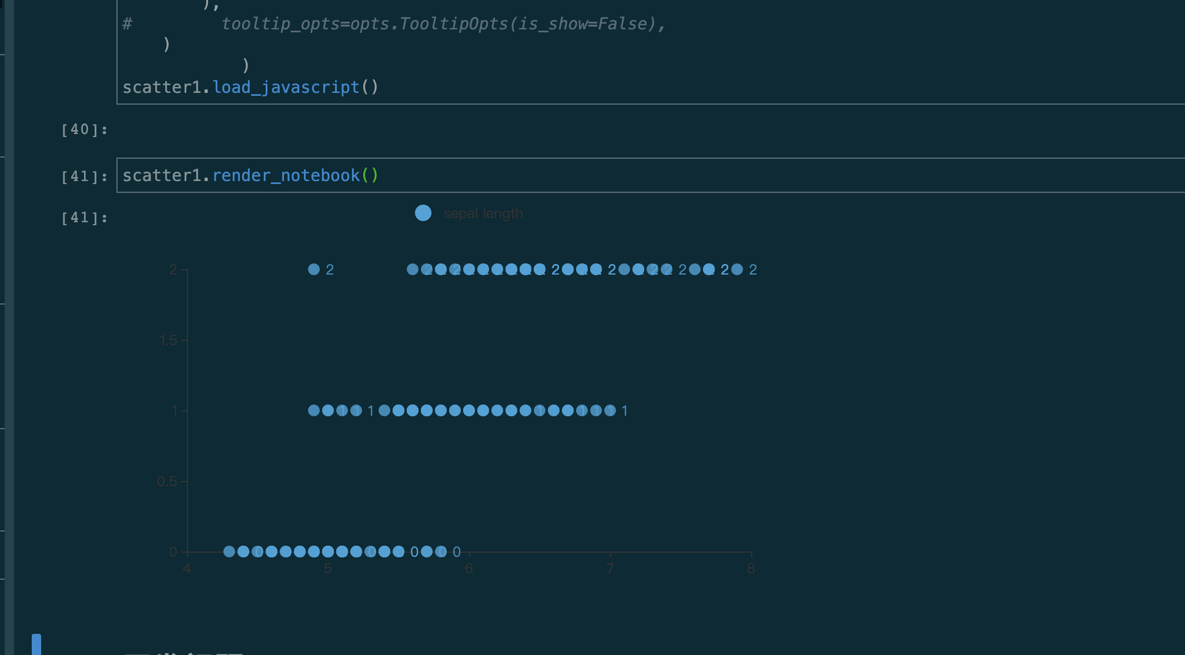Click execution label [41] beside render_notebook cell

click(x=83, y=176)
